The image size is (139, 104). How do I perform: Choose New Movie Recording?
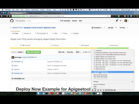click(x=100, y=75)
